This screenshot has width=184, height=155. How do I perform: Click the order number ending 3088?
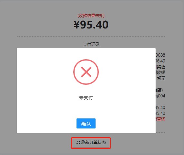pos(160,55)
